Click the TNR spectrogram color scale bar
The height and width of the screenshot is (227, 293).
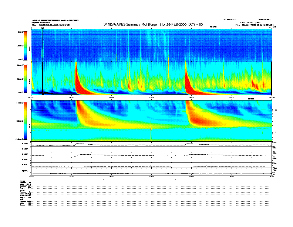point(25,121)
